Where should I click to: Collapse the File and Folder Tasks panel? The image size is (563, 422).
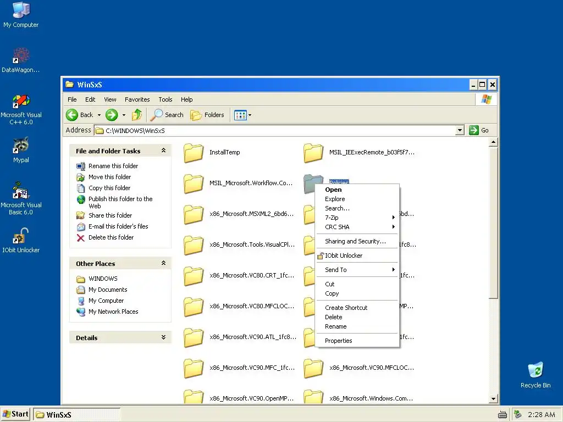(x=163, y=151)
